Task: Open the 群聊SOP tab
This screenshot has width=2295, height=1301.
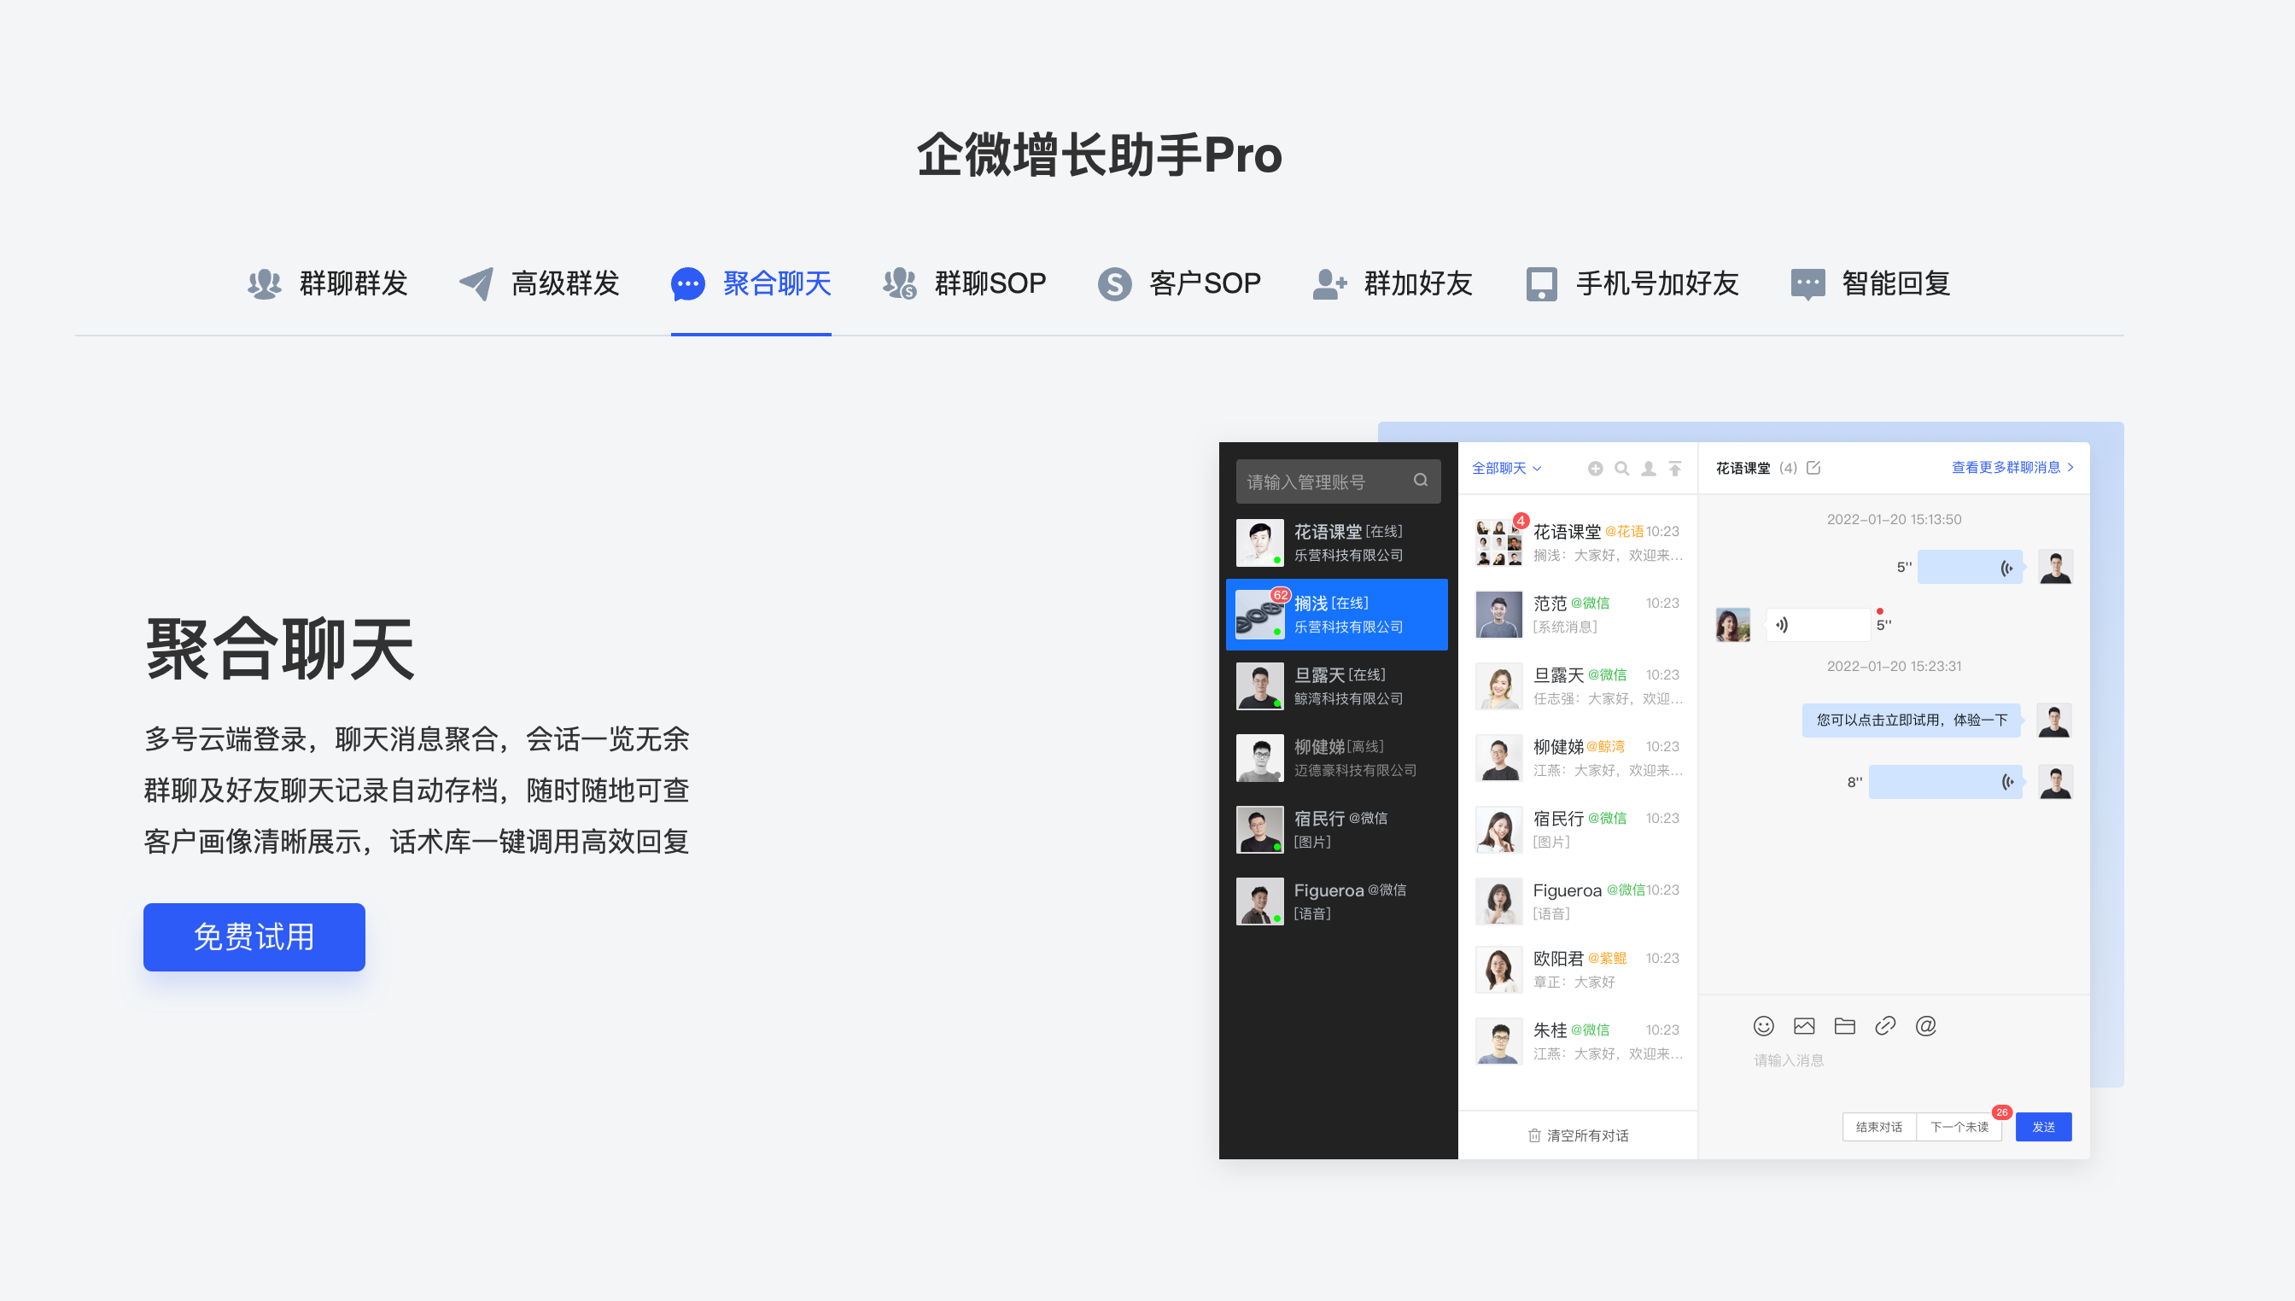Action: pyautogui.click(x=963, y=284)
